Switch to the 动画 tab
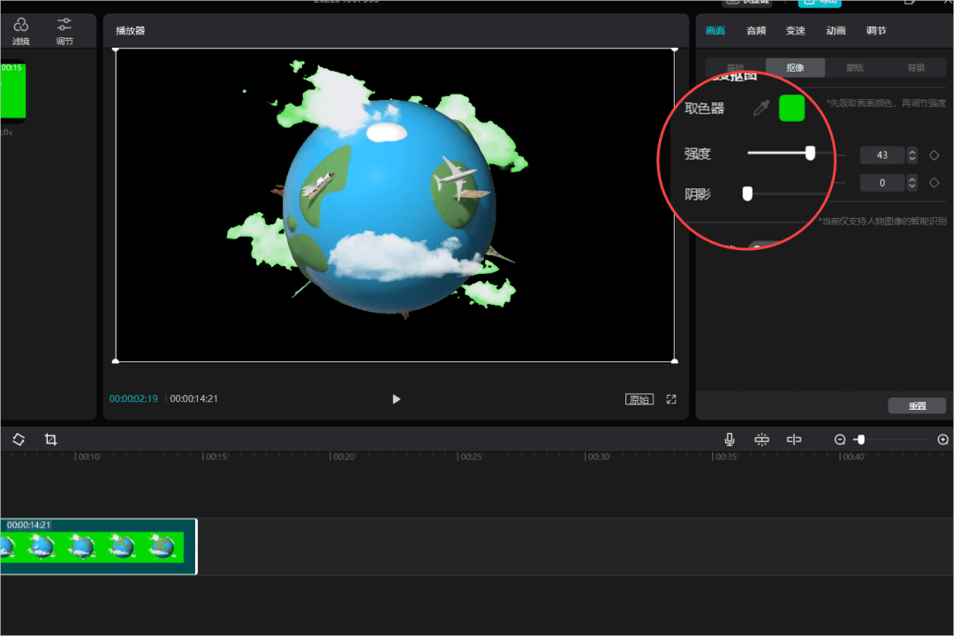The width and height of the screenshot is (954, 636). (836, 30)
